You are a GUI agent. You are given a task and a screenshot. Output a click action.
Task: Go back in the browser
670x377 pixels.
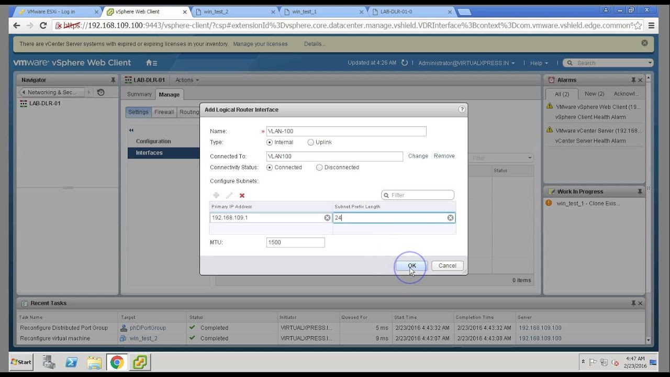click(x=16, y=25)
